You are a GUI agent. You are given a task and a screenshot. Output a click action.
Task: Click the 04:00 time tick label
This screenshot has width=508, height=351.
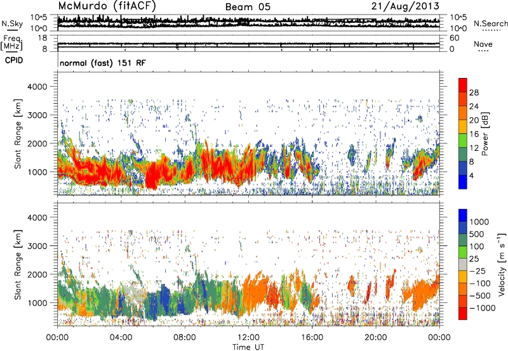(x=121, y=338)
